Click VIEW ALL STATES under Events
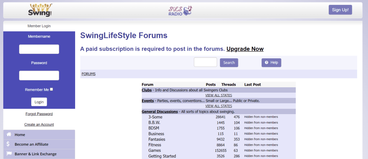The image size is (368, 159). [x=218, y=106]
